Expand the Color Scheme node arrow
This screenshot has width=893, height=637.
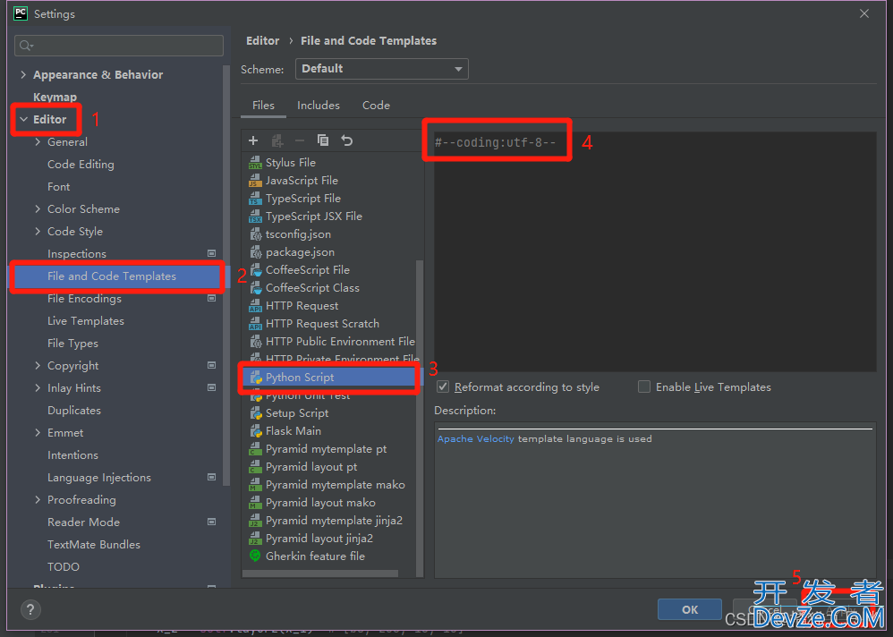[x=38, y=209]
